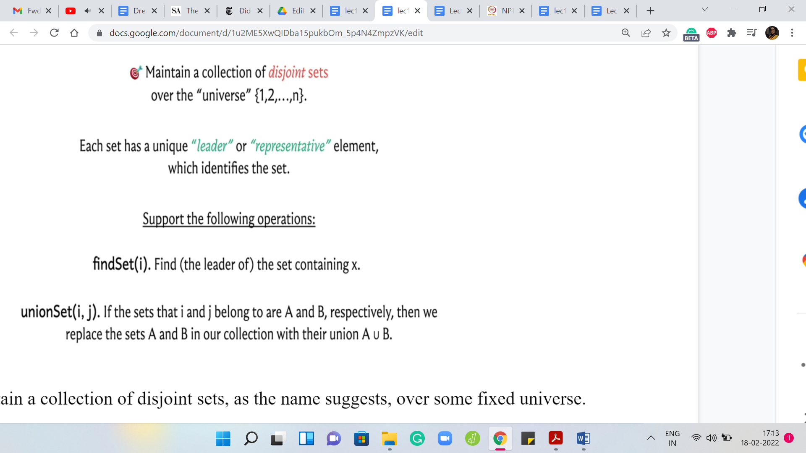Open a new browser tab

point(650,11)
